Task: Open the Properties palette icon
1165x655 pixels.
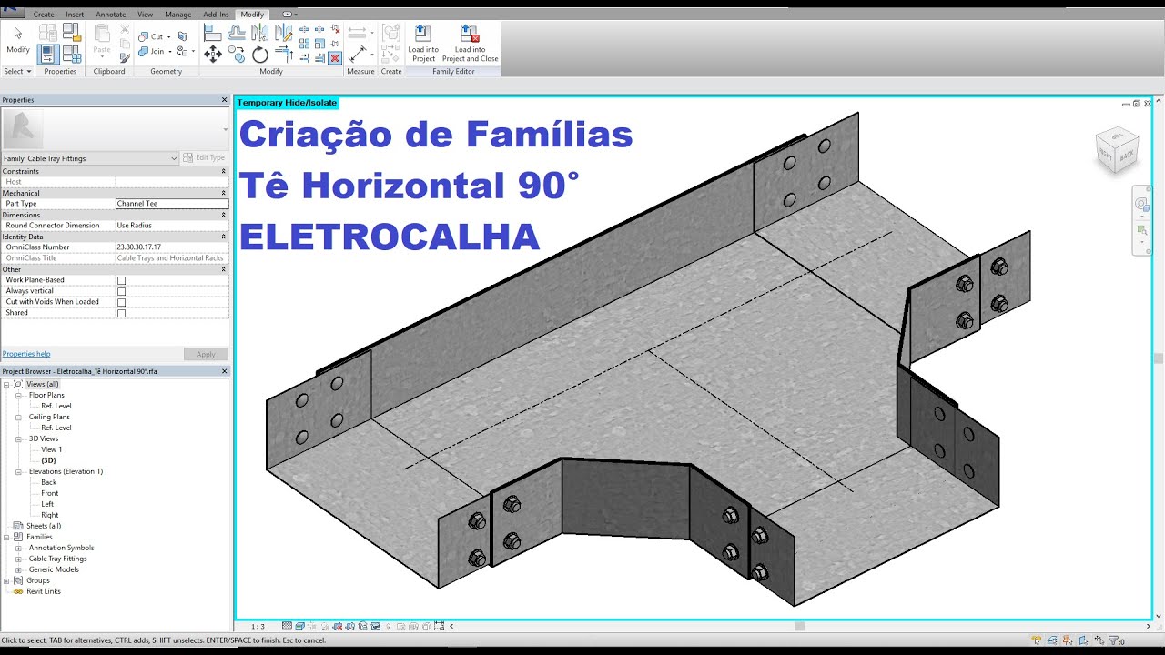Action: point(49,54)
